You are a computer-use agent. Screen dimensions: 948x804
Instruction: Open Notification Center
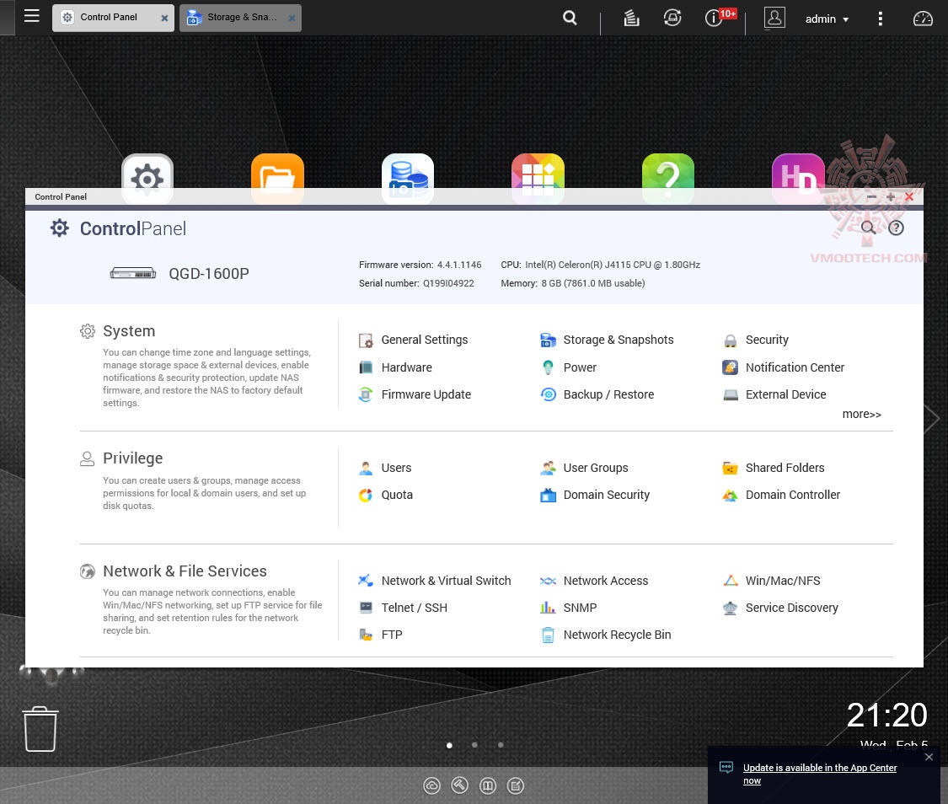(x=784, y=367)
